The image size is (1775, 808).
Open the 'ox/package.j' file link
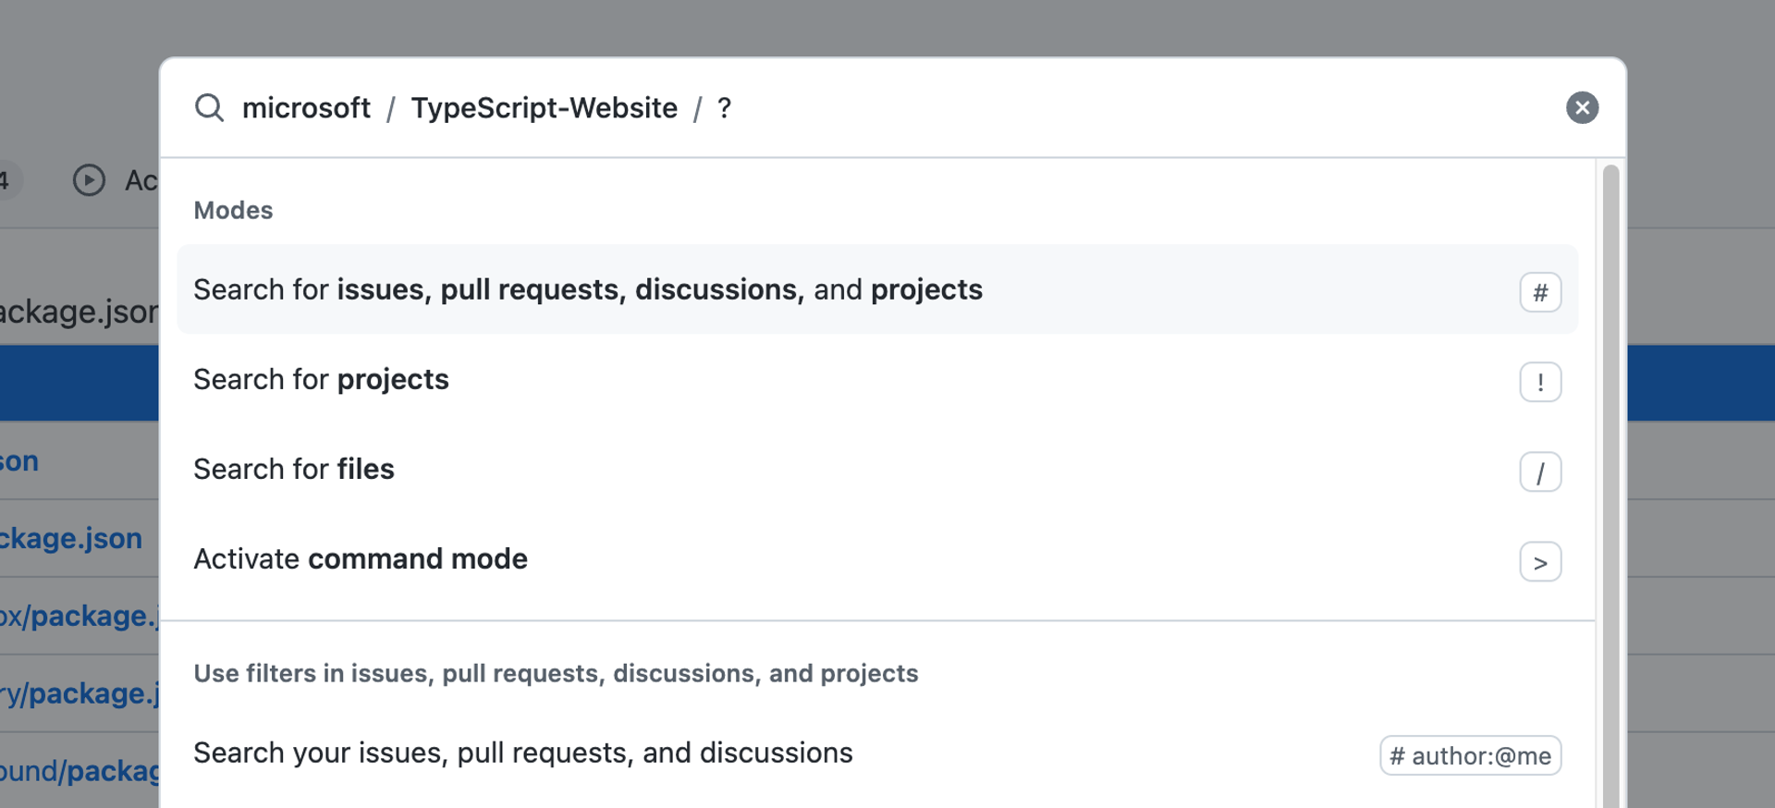click(x=80, y=616)
